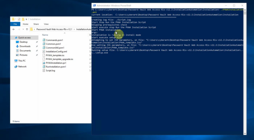254x140 pixels.
Task: Open the Downloads folder in sidebar
Action: pyautogui.click(x=25, y=46)
